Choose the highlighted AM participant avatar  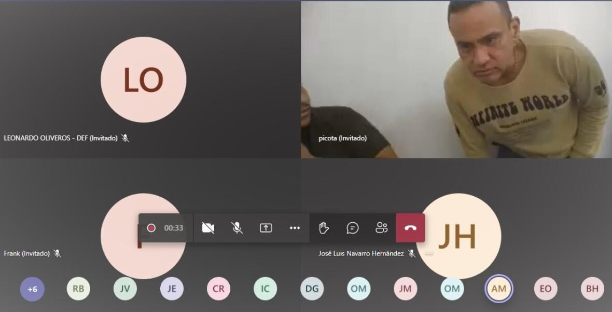[x=499, y=289]
